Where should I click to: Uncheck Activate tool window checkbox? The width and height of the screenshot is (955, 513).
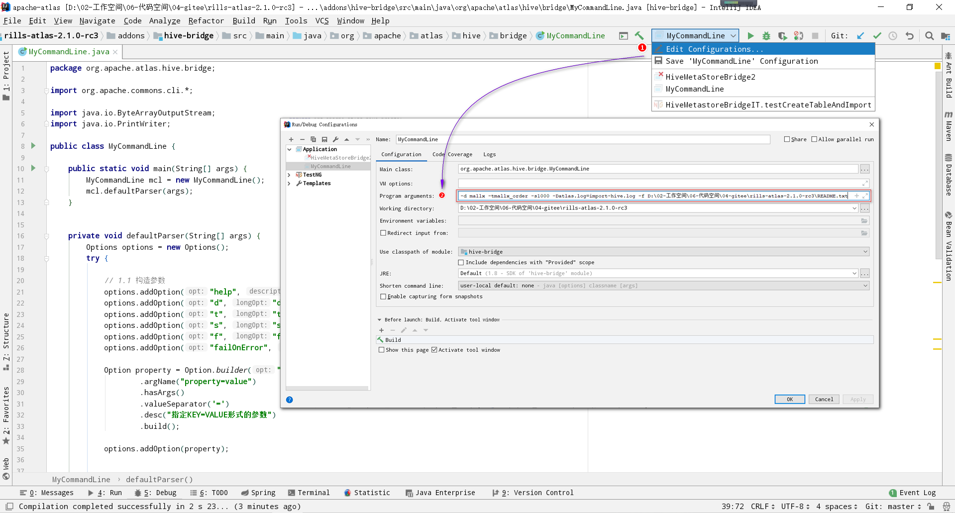(x=434, y=350)
